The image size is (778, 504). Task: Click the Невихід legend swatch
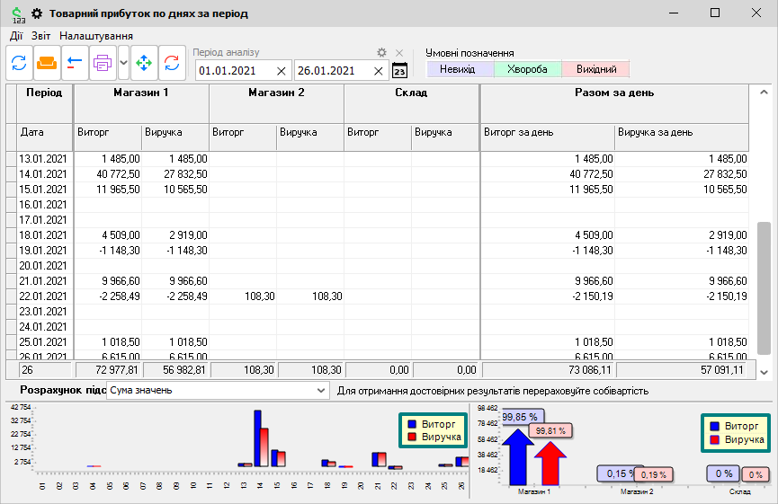pos(458,69)
